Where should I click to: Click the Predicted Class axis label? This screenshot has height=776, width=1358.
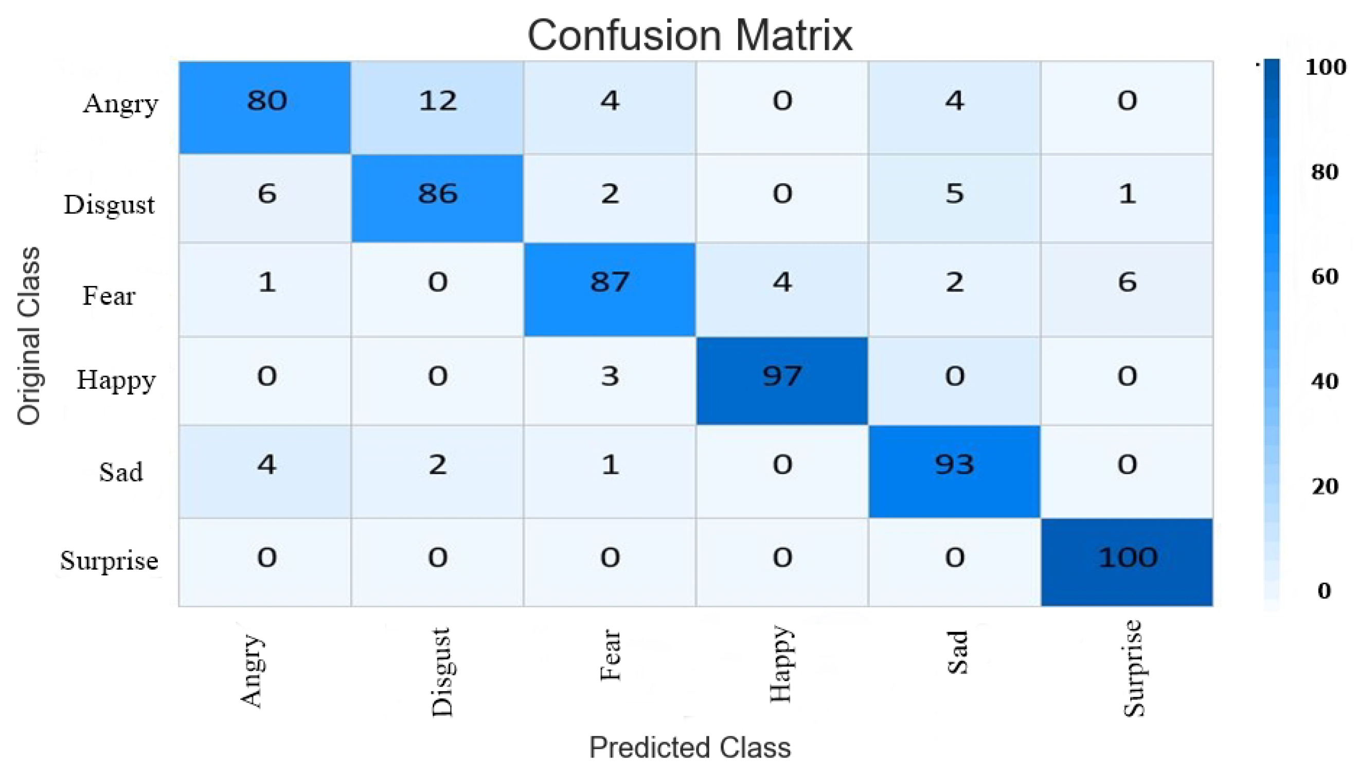(689, 747)
